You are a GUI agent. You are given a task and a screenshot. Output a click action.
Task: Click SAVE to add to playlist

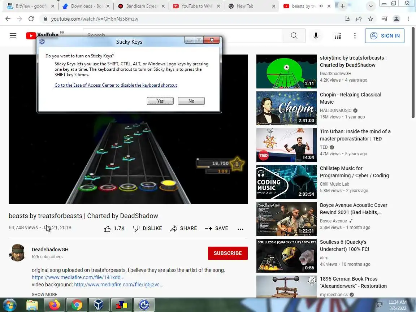pos(217,229)
